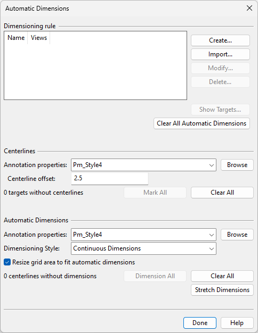
Task: Click the Stretch Dimensions button
Action: point(222,290)
